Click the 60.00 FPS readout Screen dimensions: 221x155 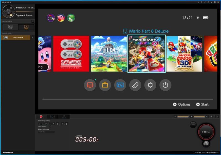click(215, 153)
